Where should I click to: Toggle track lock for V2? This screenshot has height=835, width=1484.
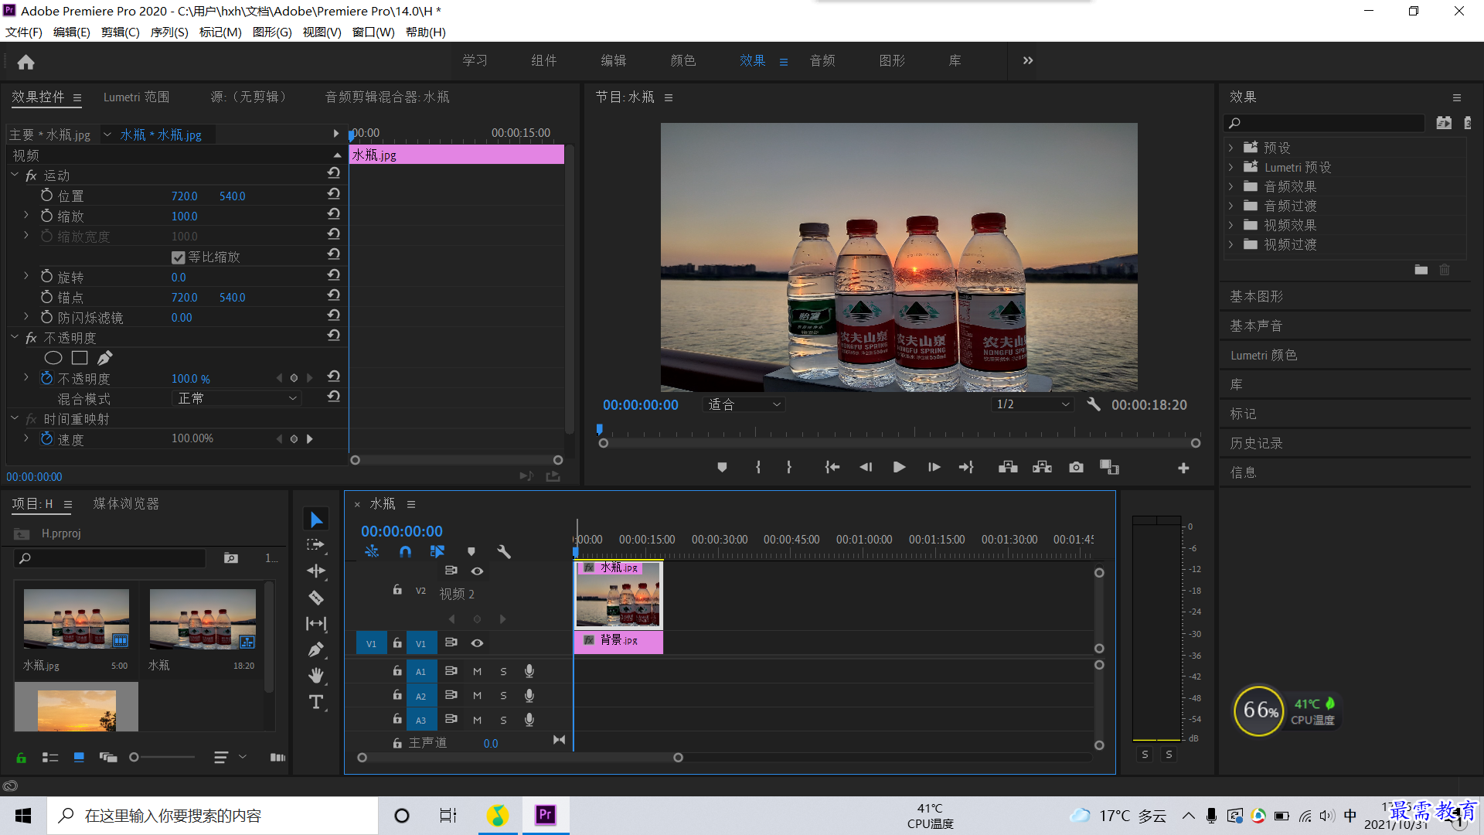tap(397, 590)
